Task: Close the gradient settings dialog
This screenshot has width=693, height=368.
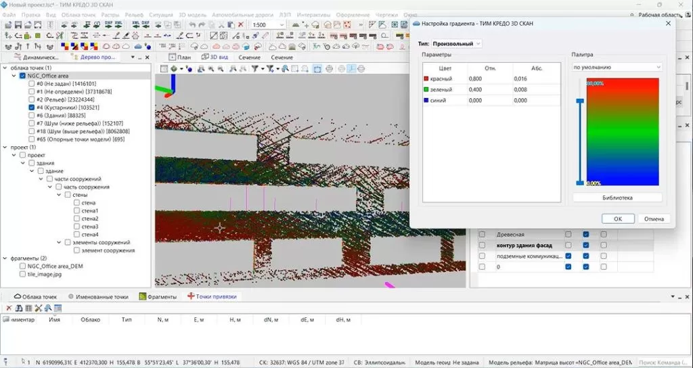Action: [668, 24]
